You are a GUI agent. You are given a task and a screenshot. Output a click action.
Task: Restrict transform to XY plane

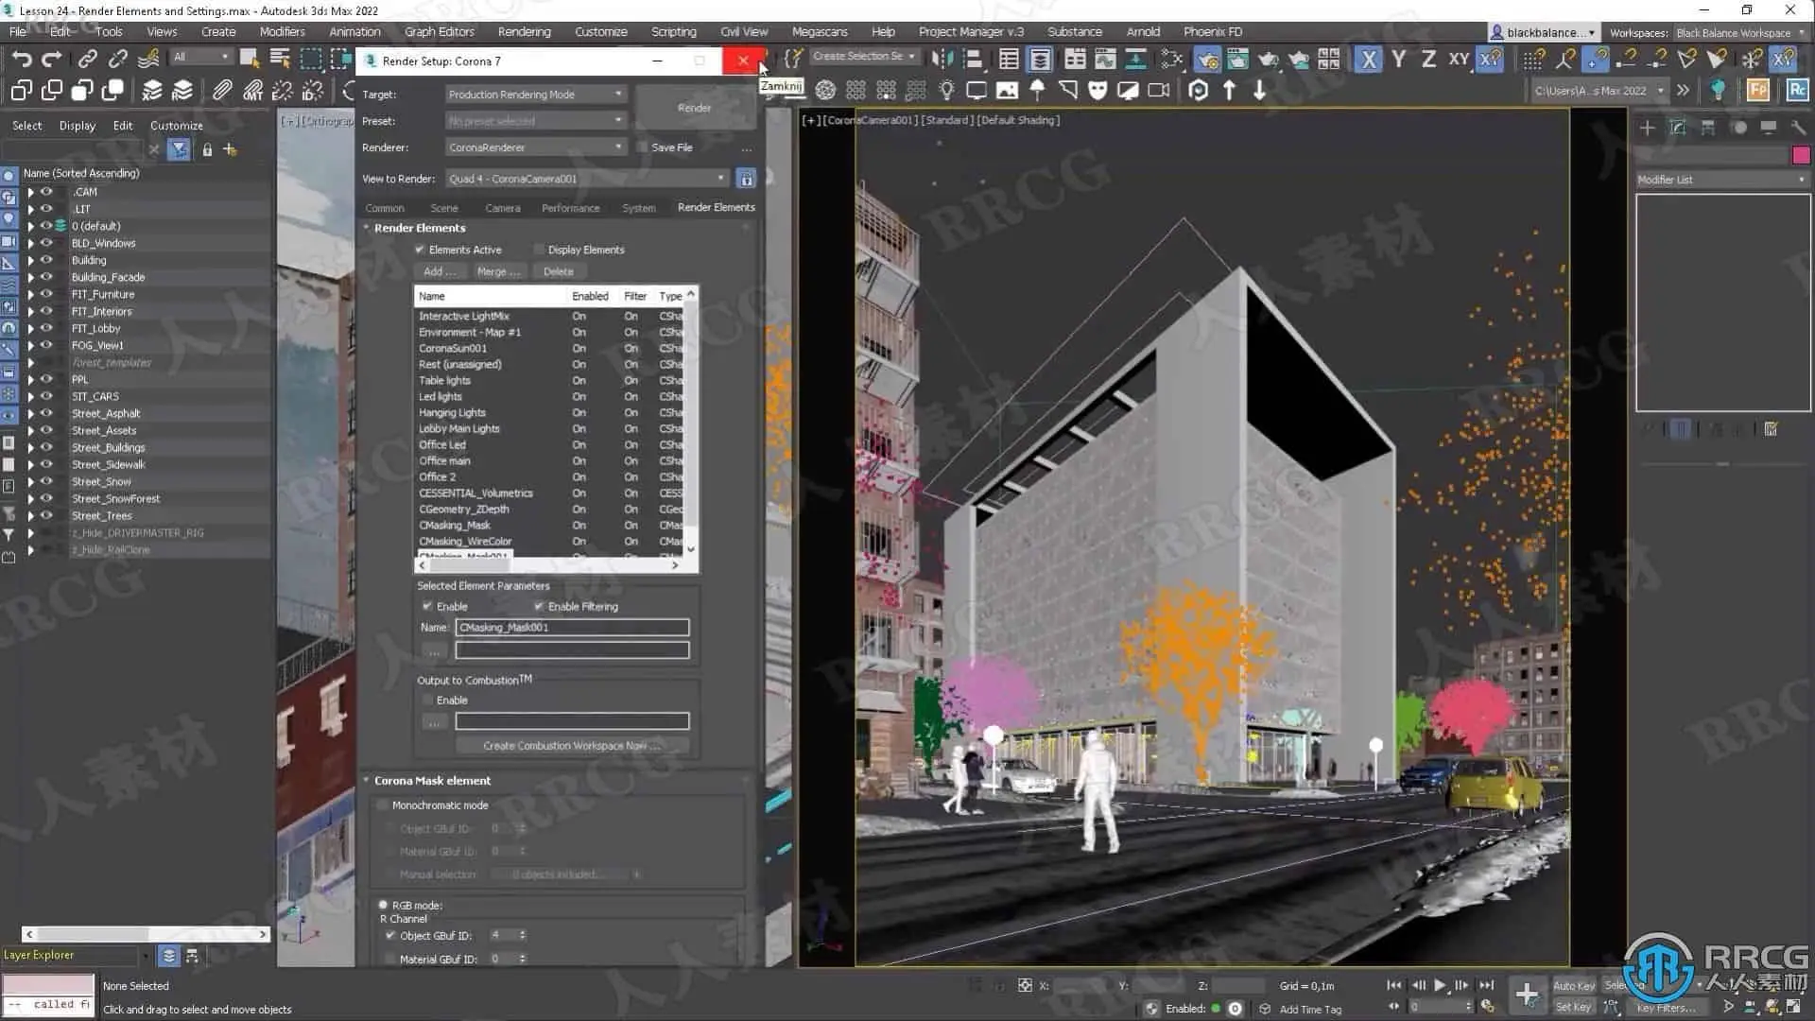point(1459,60)
